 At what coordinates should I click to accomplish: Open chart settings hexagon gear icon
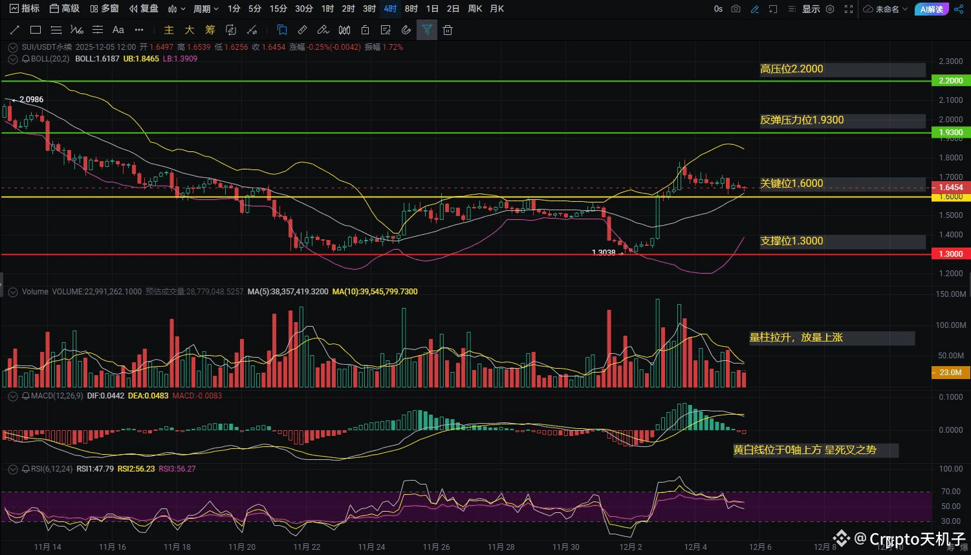click(x=831, y=9)
